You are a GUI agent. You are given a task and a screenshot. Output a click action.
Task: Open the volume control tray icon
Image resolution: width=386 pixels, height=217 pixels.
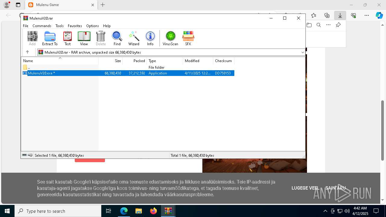coord(347,211)
